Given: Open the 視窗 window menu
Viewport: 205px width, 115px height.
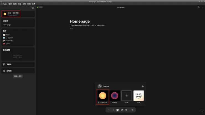Looking at the screenshot, I should [x=20, y=4].
